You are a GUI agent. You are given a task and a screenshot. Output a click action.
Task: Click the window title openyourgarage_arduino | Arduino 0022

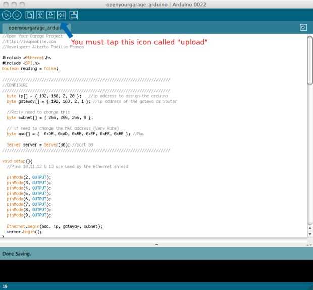tap(156, 4)
